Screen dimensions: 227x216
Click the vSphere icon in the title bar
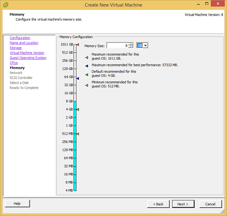click(6, 5)
